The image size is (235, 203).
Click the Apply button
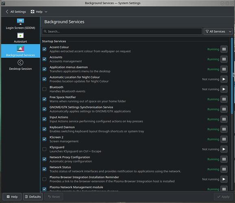223,197
